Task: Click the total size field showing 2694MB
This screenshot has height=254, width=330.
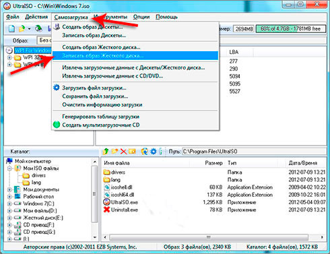Action: tap(244, 29)
